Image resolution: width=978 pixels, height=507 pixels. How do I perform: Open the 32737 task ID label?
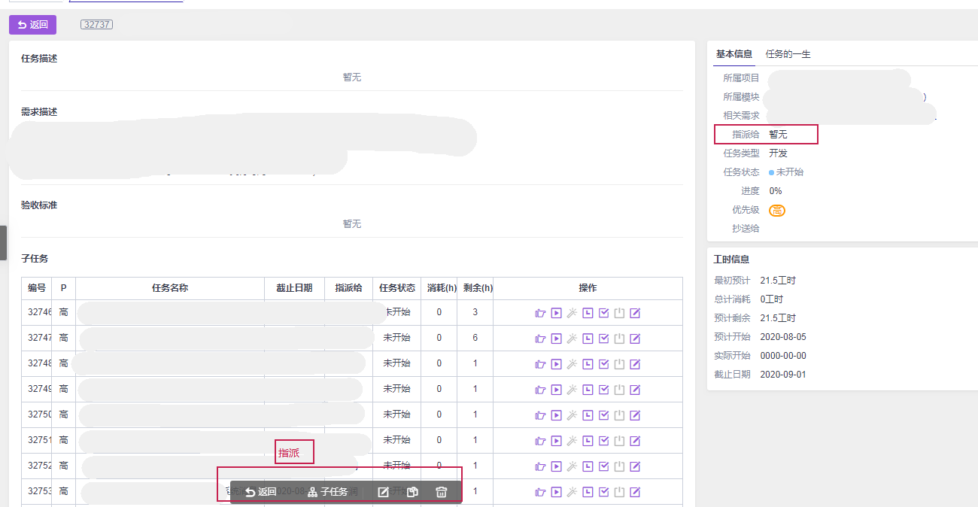click(x=96, y=25)
